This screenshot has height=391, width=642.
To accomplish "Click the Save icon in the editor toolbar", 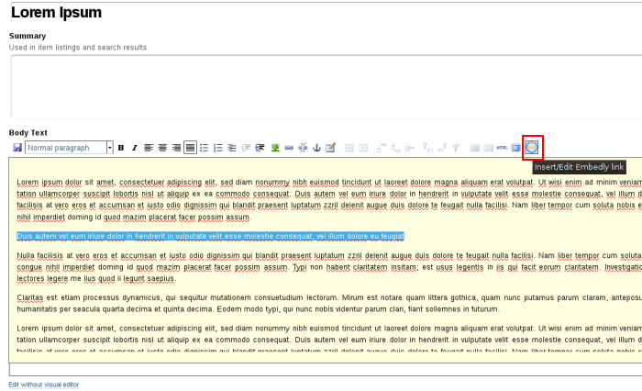I will coord(17,148).
